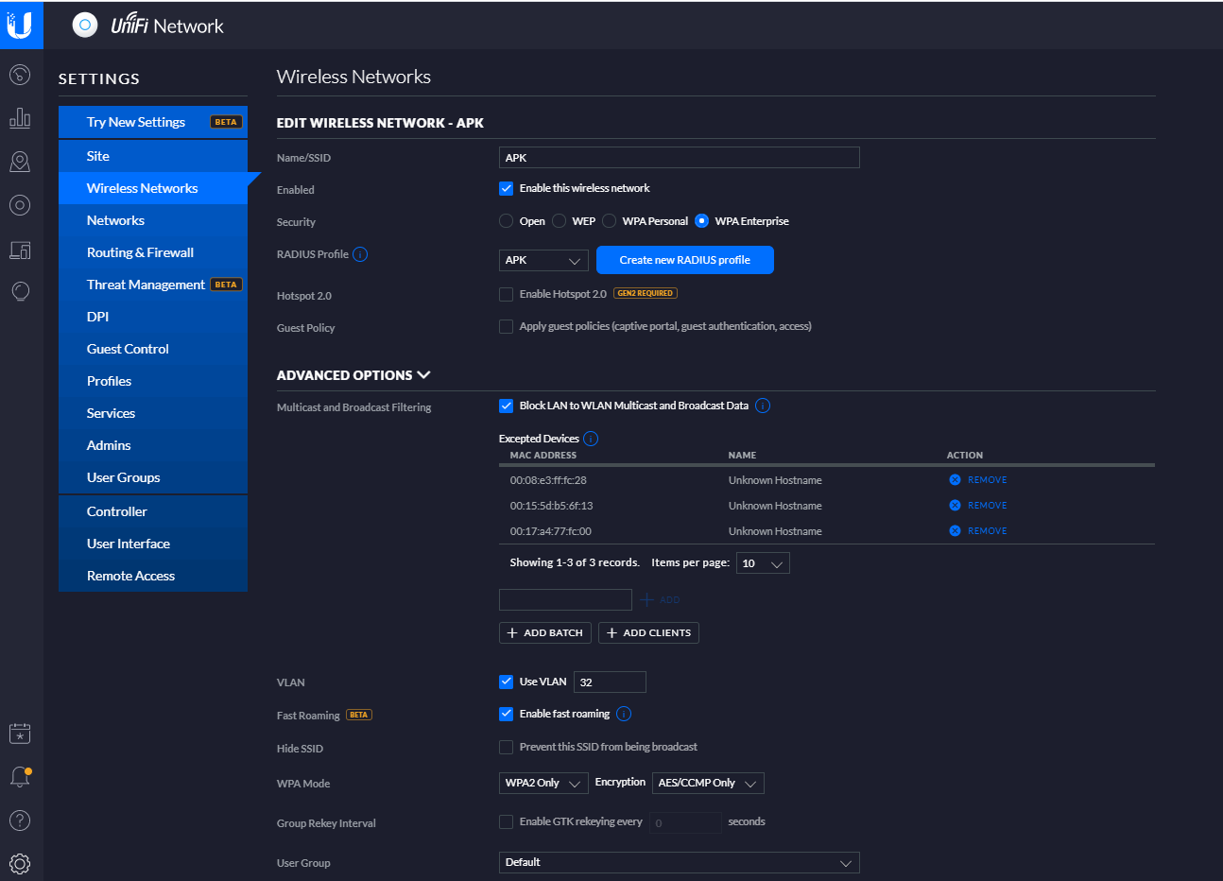
Task: Open the Map icon in sidebar
Action: [x=20, y=162]
